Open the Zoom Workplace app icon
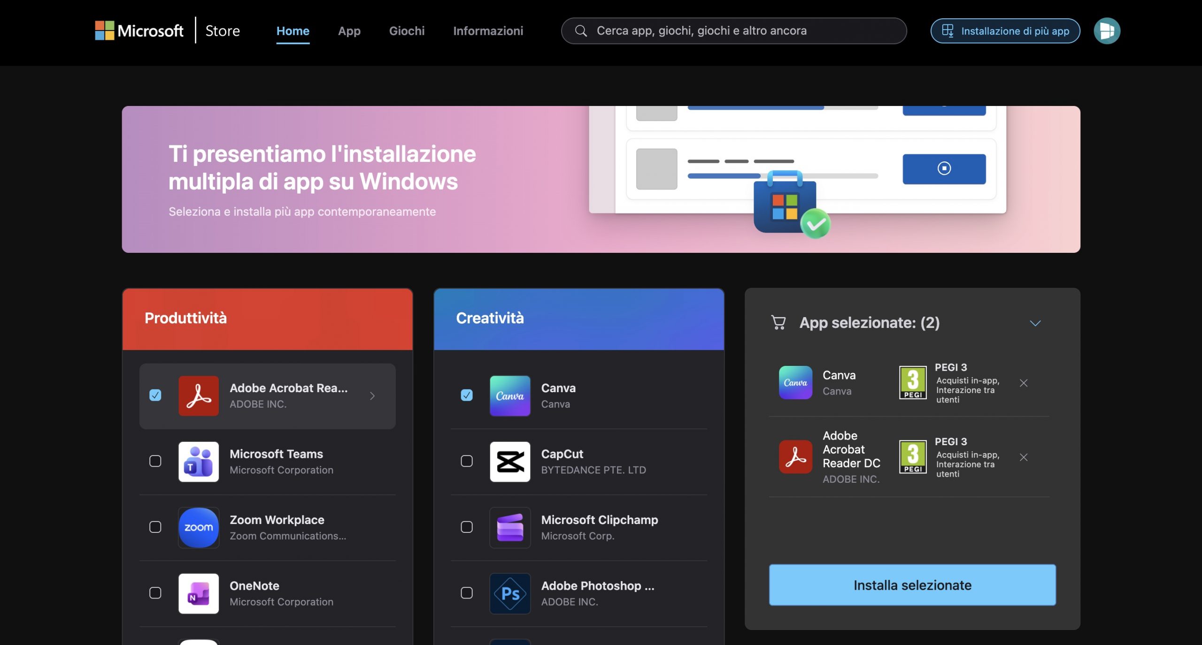 click(x=199, y=527)
